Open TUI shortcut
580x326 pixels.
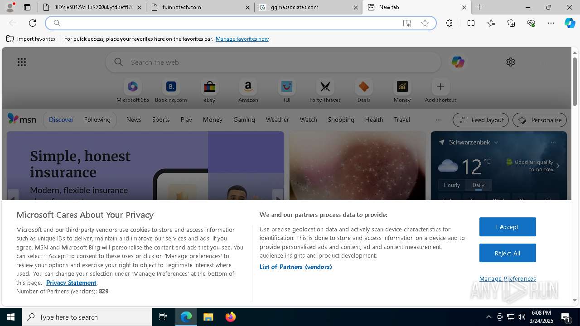click(286, 91)
